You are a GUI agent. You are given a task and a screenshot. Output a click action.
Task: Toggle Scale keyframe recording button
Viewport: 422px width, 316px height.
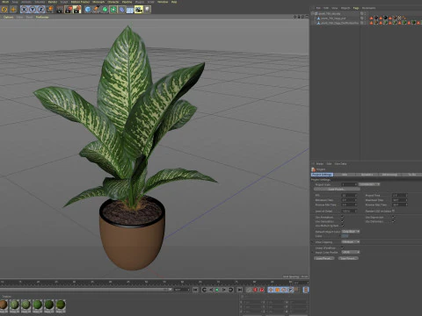click(x=277, y=290)
